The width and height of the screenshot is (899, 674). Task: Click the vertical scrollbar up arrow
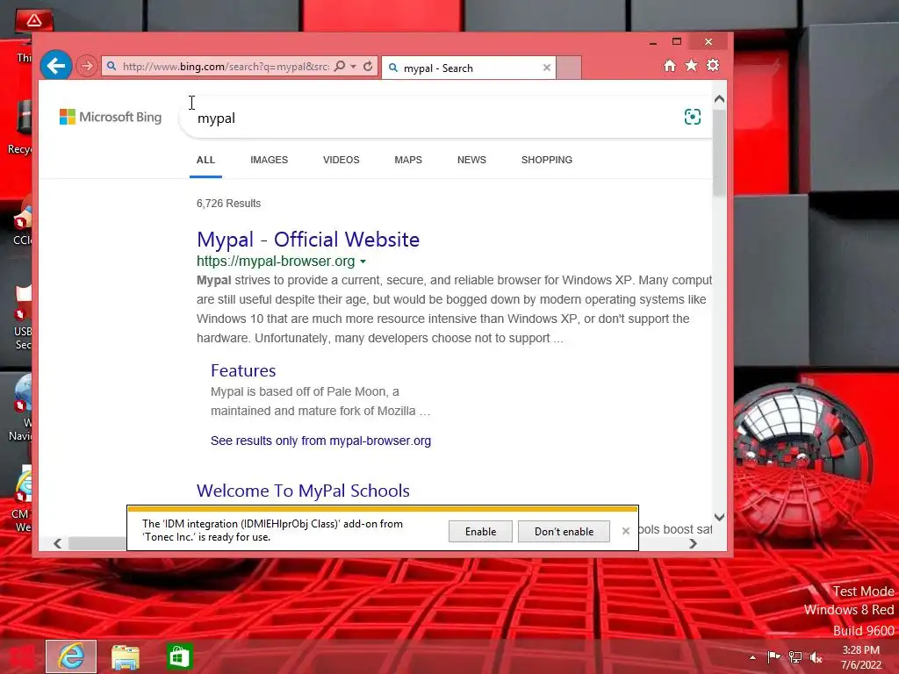720,99
